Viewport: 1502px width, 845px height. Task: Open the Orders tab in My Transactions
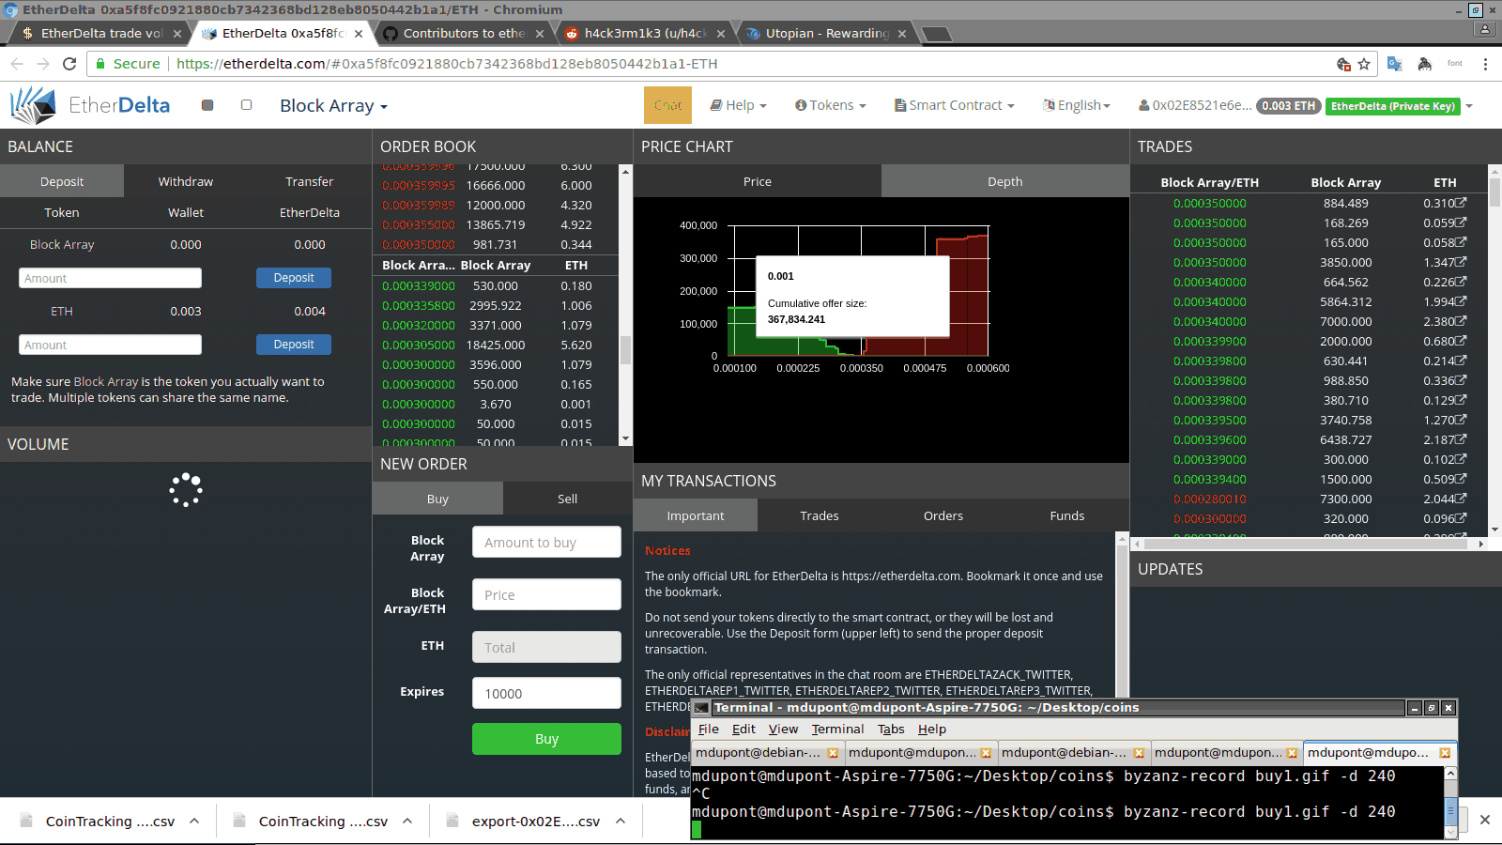tap(943, 515)
